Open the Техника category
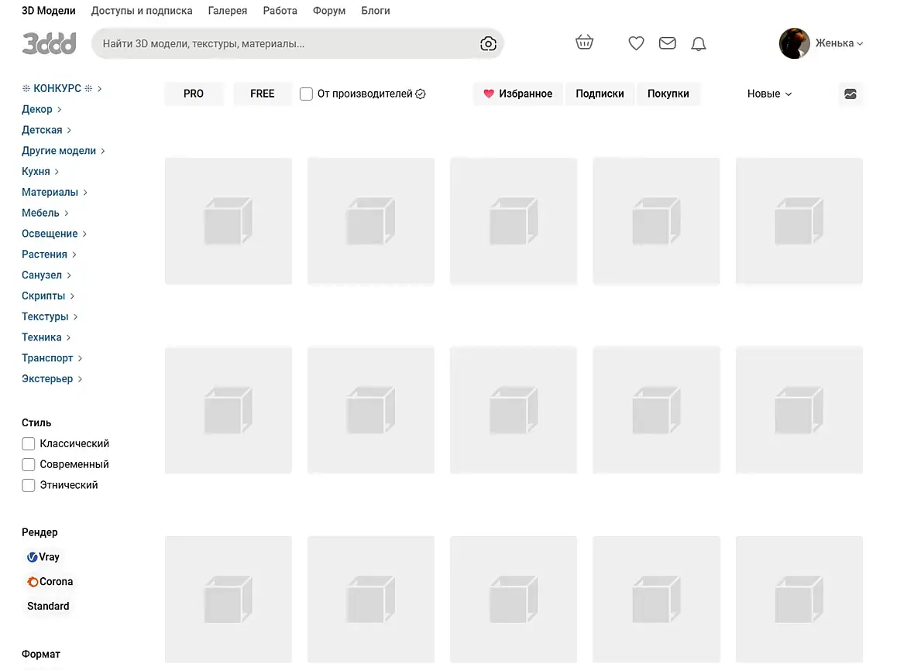 [46, 337]
